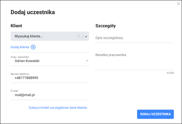Viewport: 182px width, 124px height.
Task: Click the Szczegóły section heading
Action: (x=105, y=26)
